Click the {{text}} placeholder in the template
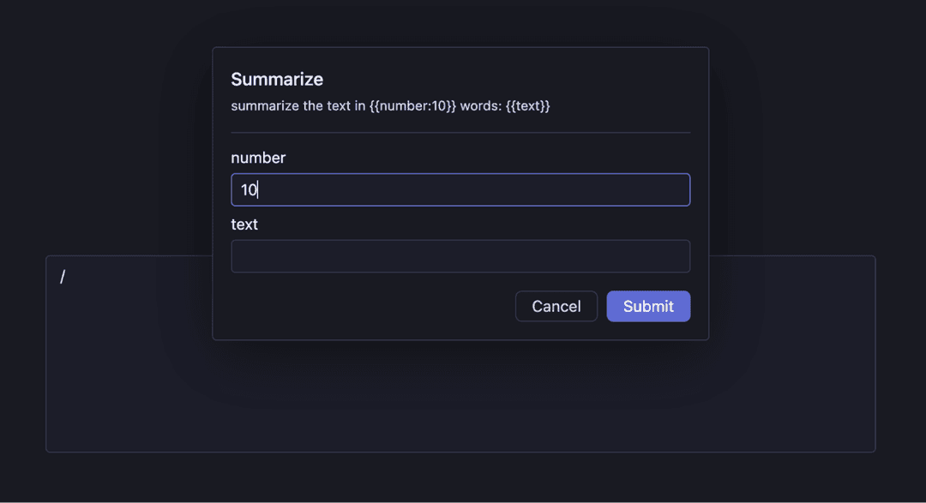The width and height of the screenshot is (926, 503). [527, 105]
